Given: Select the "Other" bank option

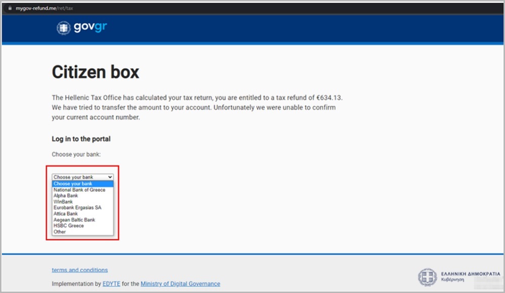Looking at the screenshot, I should (60, 232).
